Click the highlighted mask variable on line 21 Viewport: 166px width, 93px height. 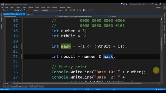(66, 46)
